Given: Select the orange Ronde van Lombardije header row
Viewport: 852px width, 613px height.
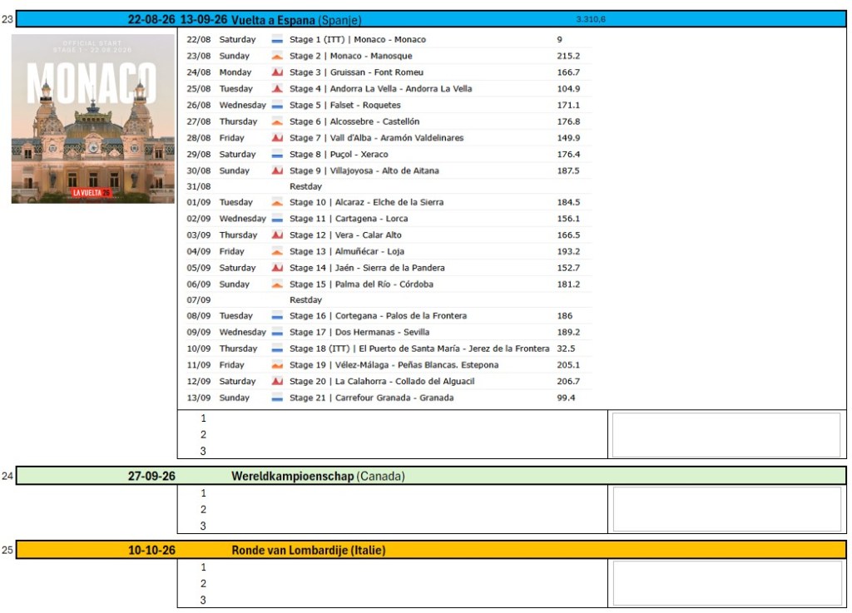Looking at the screenshot, I should click(431, 550).
